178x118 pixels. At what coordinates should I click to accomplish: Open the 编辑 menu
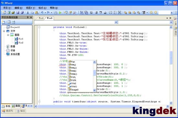coord(18,8)
